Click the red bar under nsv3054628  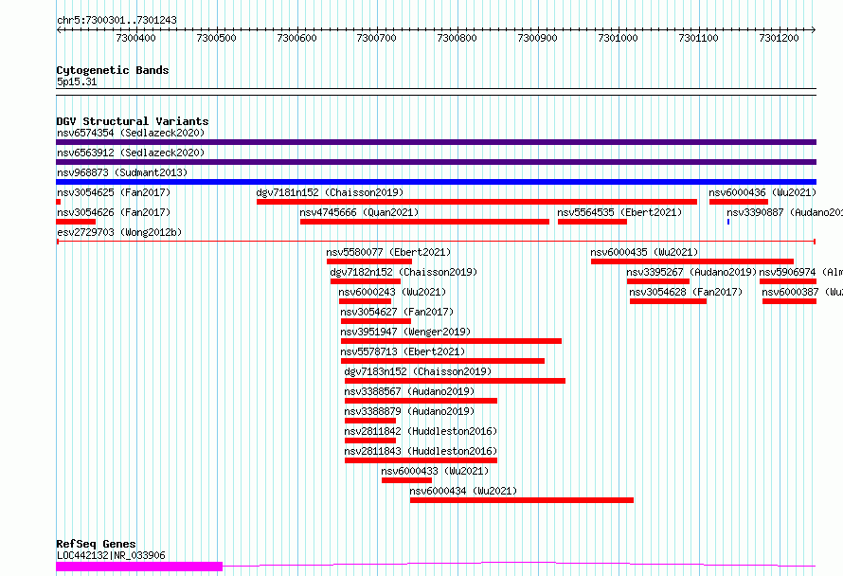tap(669, 301)
